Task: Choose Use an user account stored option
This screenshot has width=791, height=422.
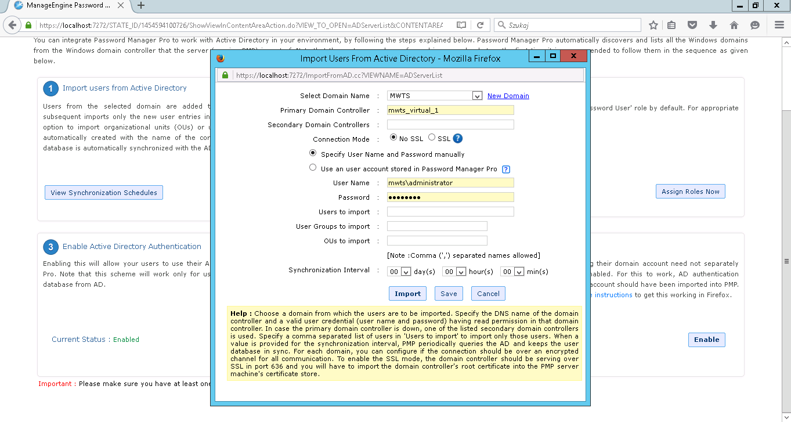Action: click(313, 168)
